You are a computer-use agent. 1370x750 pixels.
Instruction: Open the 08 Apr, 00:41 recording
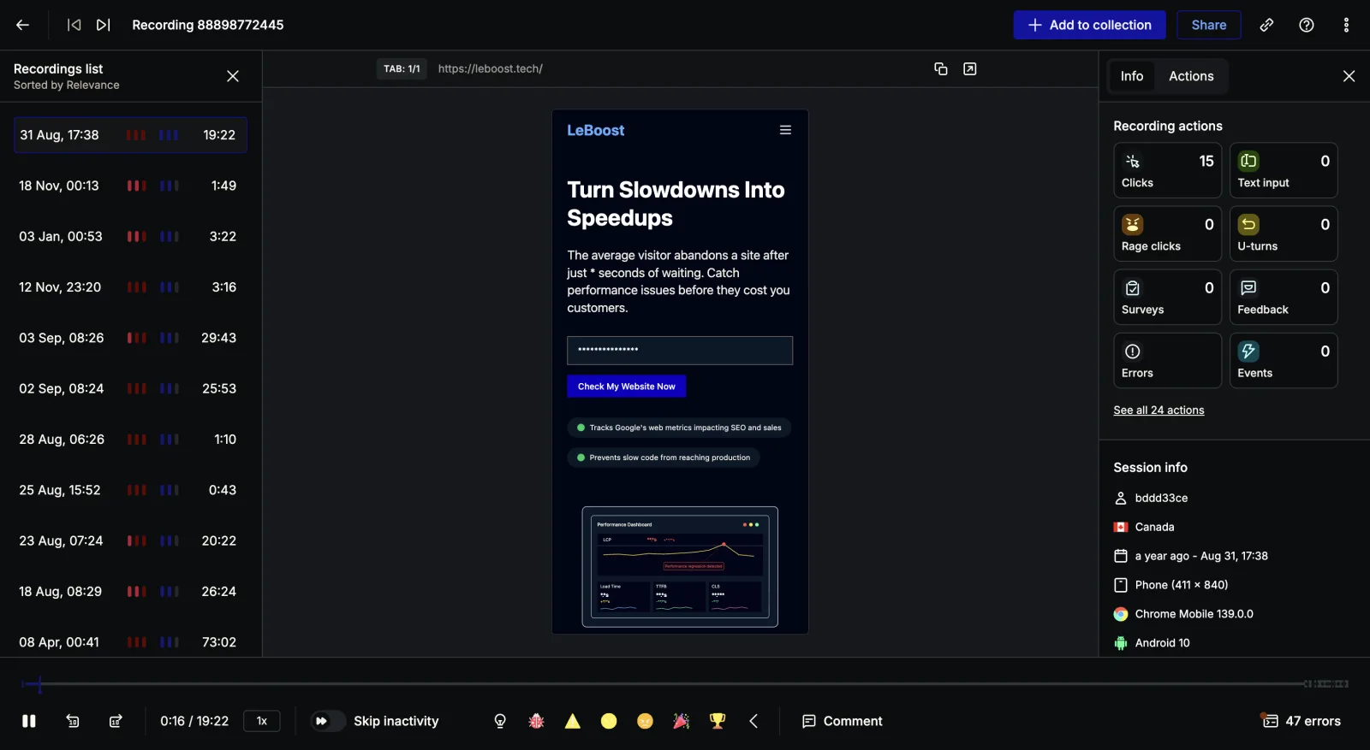coord(130,642)
